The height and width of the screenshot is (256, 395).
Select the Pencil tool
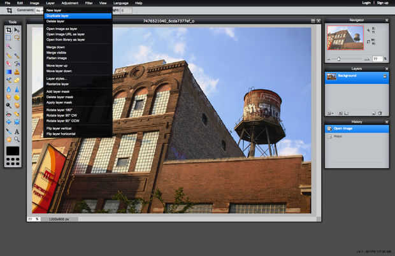(x=8, y=55)
